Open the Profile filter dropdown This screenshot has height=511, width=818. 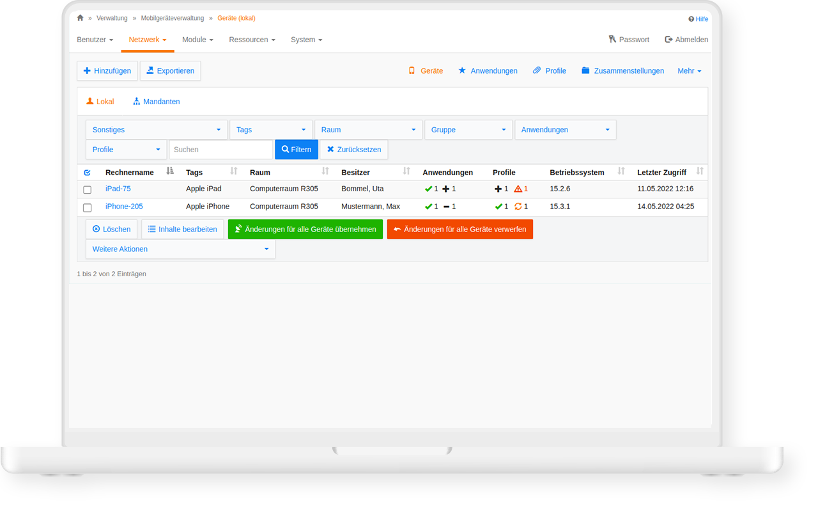coord(126,150)
